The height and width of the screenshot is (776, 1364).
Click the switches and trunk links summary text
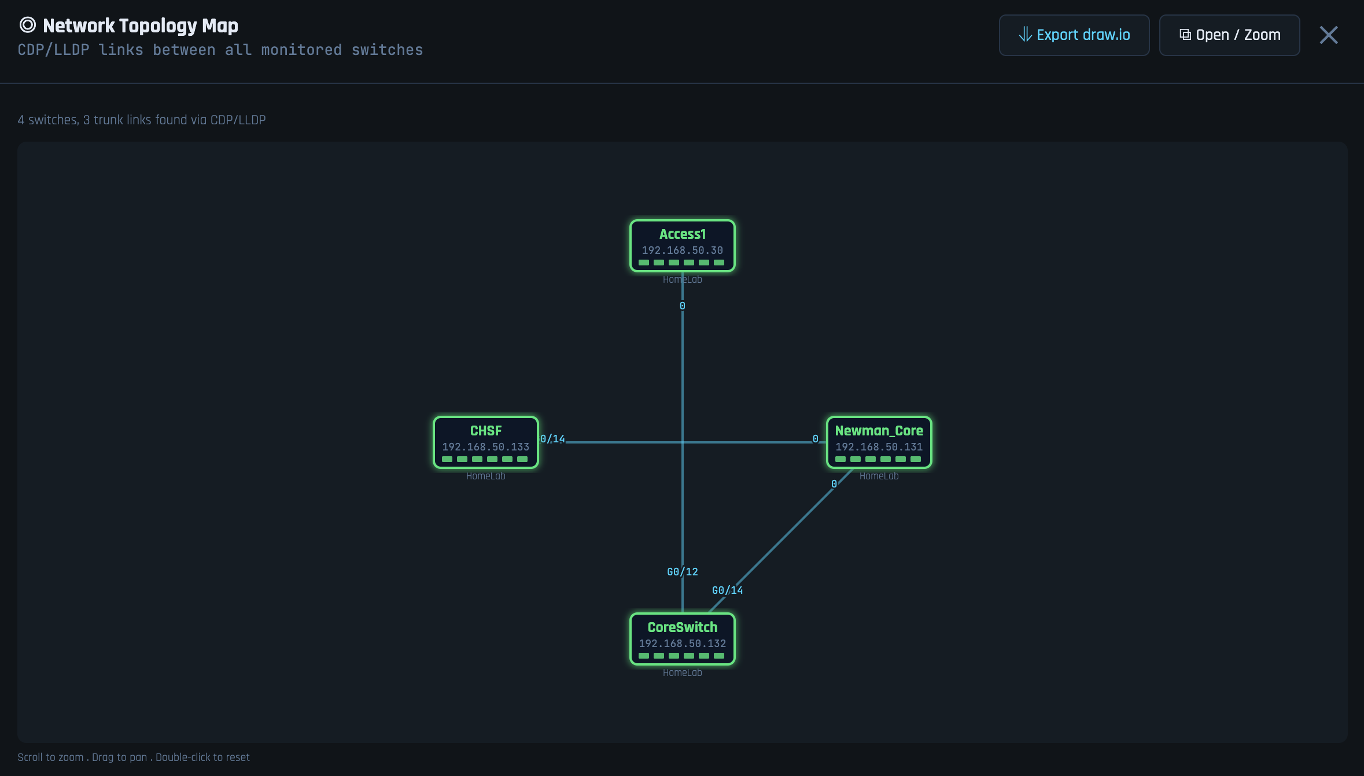click(x=142, y=120)
